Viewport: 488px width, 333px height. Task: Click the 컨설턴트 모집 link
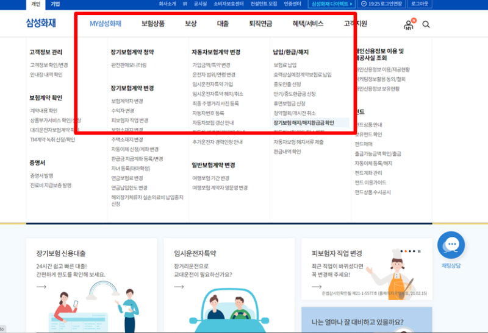(264, 4)
